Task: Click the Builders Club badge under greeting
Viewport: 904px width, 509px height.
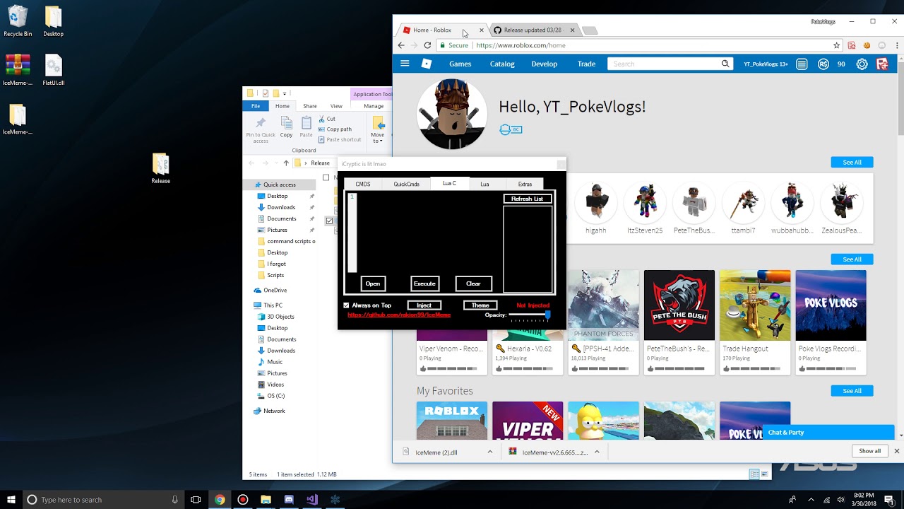Action: [511, 129]
